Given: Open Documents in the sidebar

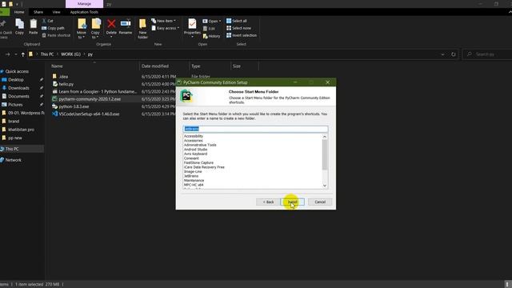Looking at the screenshot, I should point(18,96).
